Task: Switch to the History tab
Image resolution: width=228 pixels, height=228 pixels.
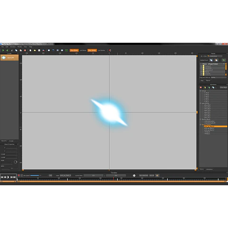Action: (202, 169)
